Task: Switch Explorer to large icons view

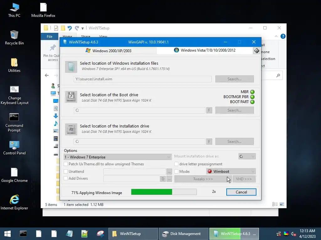Action: 282,204
